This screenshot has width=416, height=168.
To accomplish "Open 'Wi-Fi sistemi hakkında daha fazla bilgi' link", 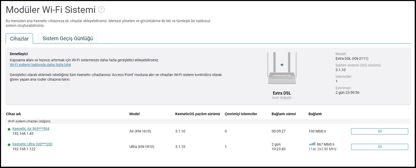I will click(40, 65).
